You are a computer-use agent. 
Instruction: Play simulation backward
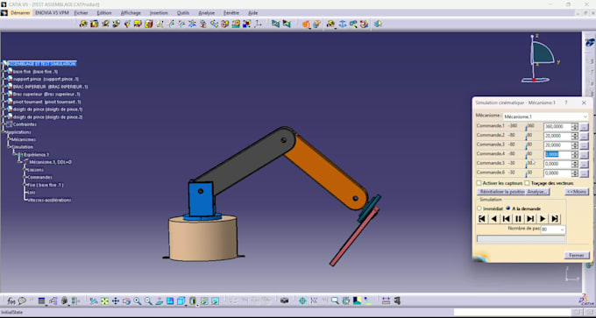click(493, 219)
